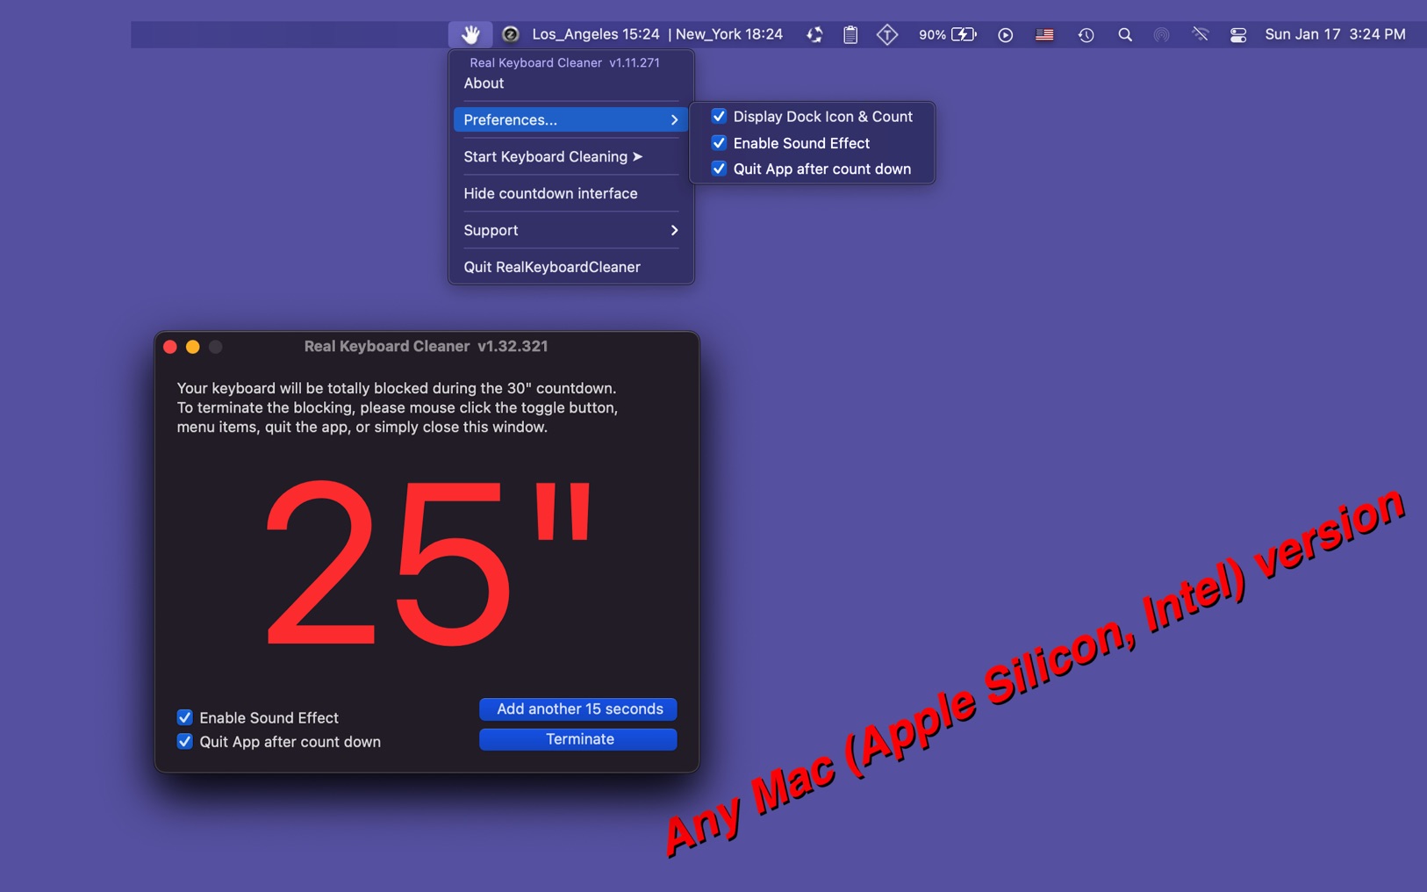Viewport: 1427px width, 892px height.
Task: Open Spotlight search icon
Action: [1125, 35]
